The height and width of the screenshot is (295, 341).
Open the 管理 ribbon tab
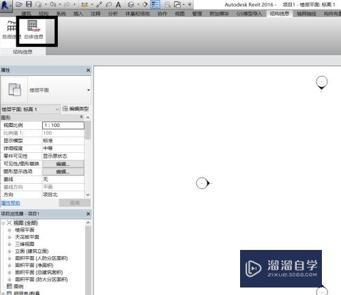(x=197, y=14)
